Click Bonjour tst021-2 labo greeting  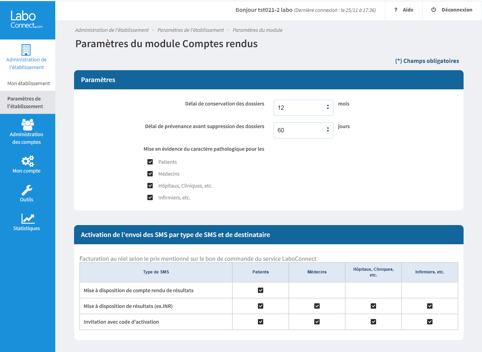click(x=264, y=10)
